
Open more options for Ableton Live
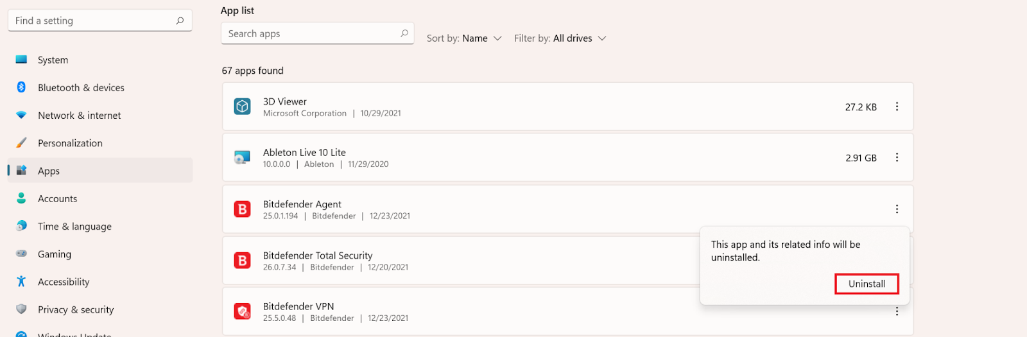coord(897,157)
